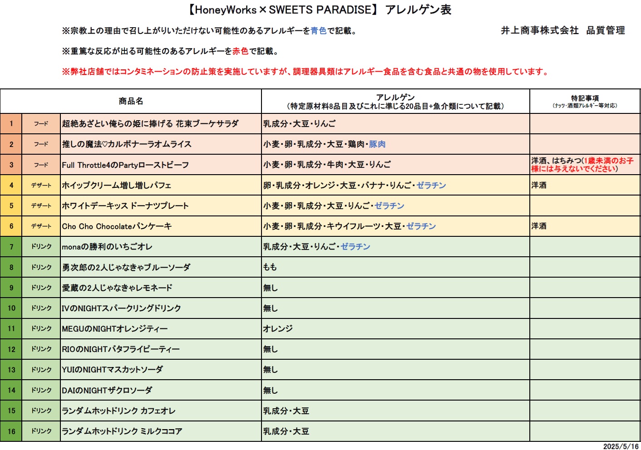The image size is (641, 450).
Task: Click the blue 豚肉 allergen text
Action: click(377, 144)
